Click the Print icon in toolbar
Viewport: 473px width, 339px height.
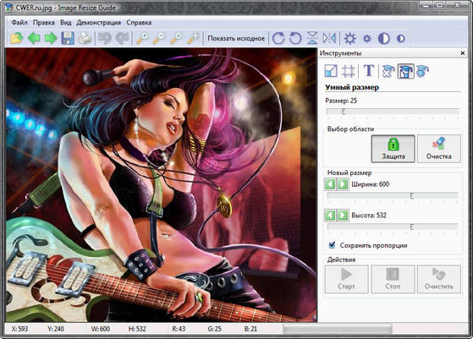coord(85,38)
